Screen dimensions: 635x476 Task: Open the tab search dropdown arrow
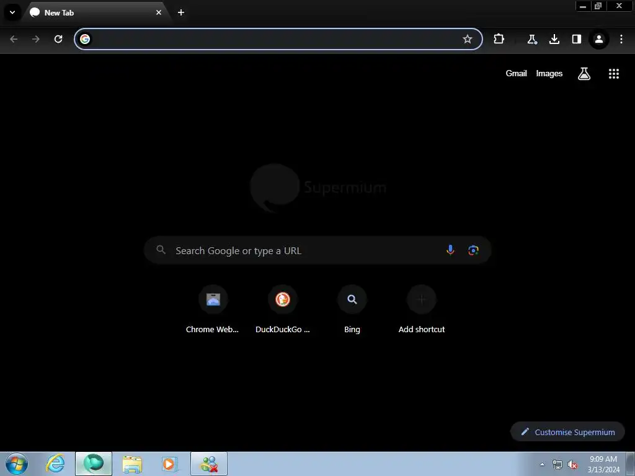click(x=12, y=12)
